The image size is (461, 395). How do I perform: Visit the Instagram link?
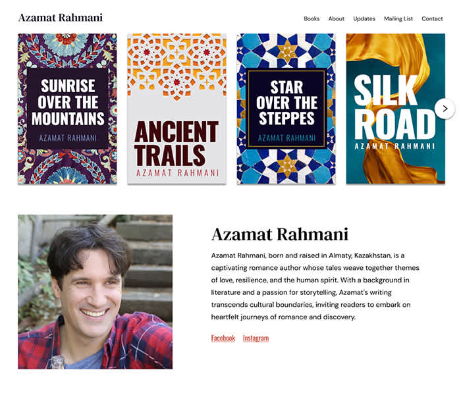click(x=256, y=338)
